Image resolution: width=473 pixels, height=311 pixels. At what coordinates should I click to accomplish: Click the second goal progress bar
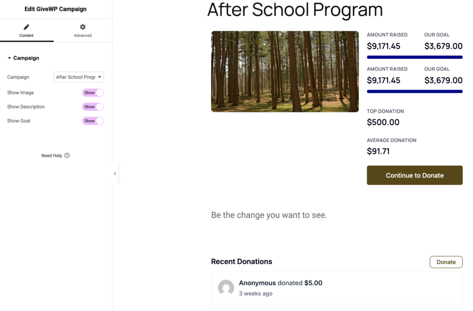[x=414, y=91]
